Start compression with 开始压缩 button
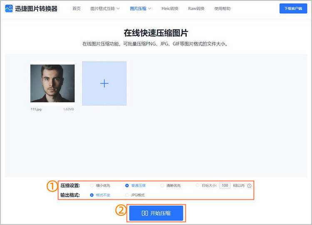This screenshot has height=225, width=312. pos(156,213)
